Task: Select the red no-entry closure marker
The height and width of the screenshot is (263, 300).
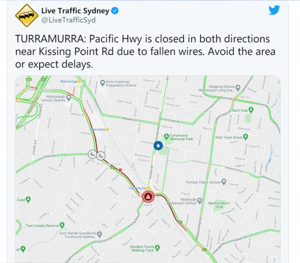Action: [x=120, y=170]
